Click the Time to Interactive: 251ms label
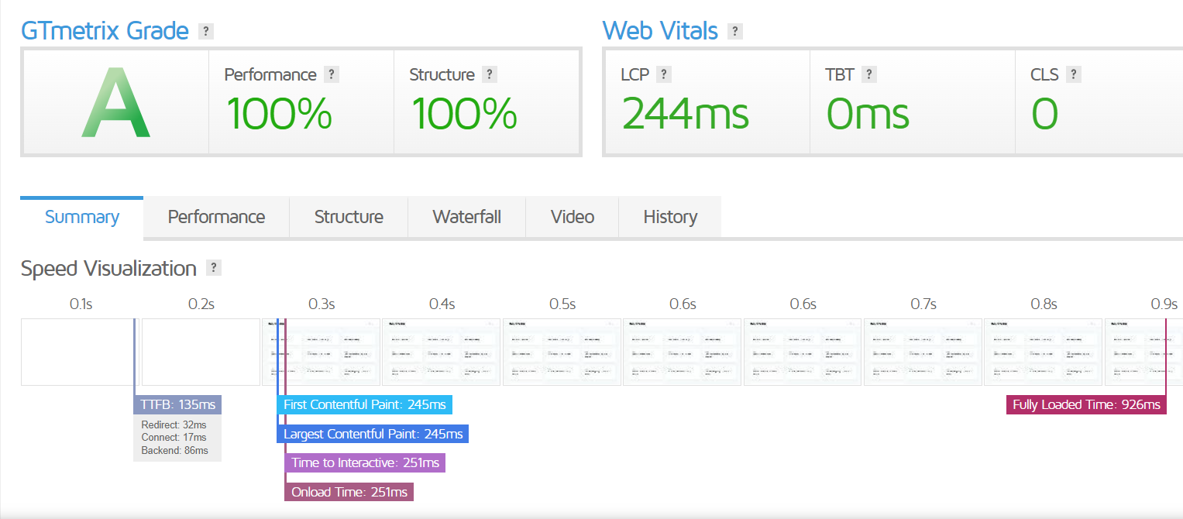Viewport: 1183px width, 519px height. (365, 463)
